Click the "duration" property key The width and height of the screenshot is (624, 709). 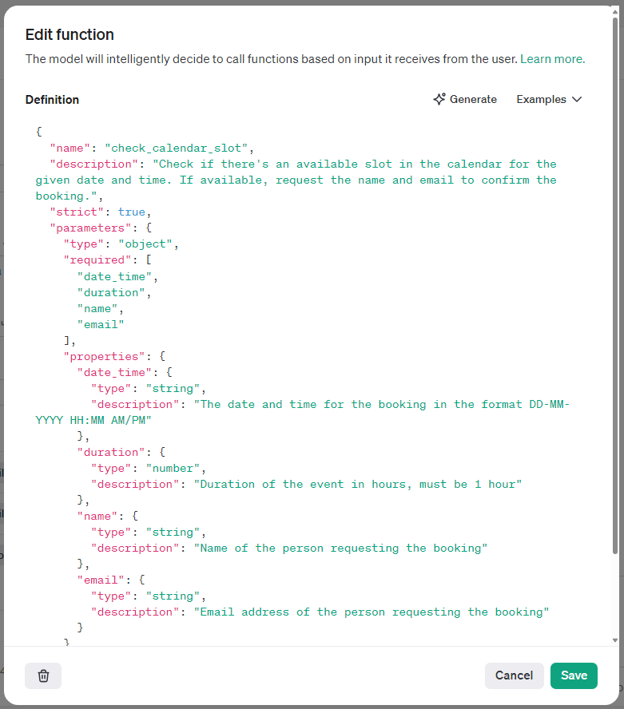click(x=111, y=452)
